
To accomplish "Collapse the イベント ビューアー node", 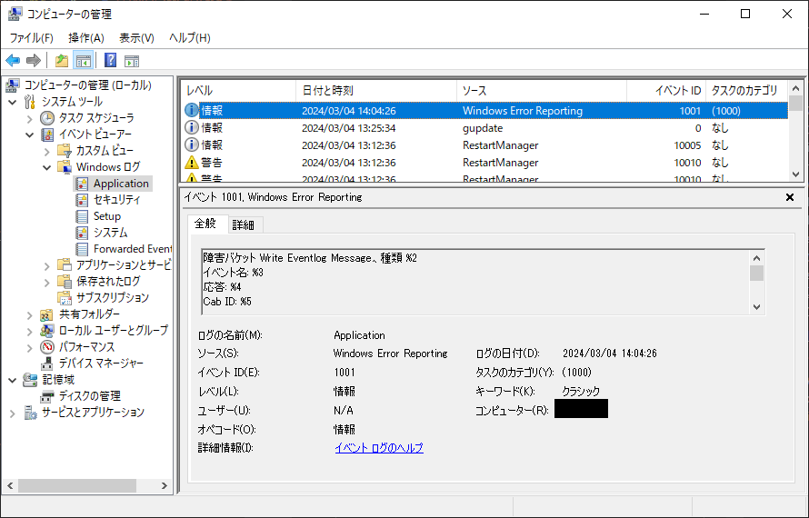I will coord(29,135).
